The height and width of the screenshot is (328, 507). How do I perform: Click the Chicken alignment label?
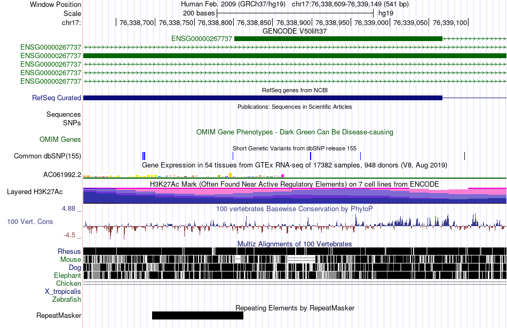pyautogui.click(x=68, y=283)
